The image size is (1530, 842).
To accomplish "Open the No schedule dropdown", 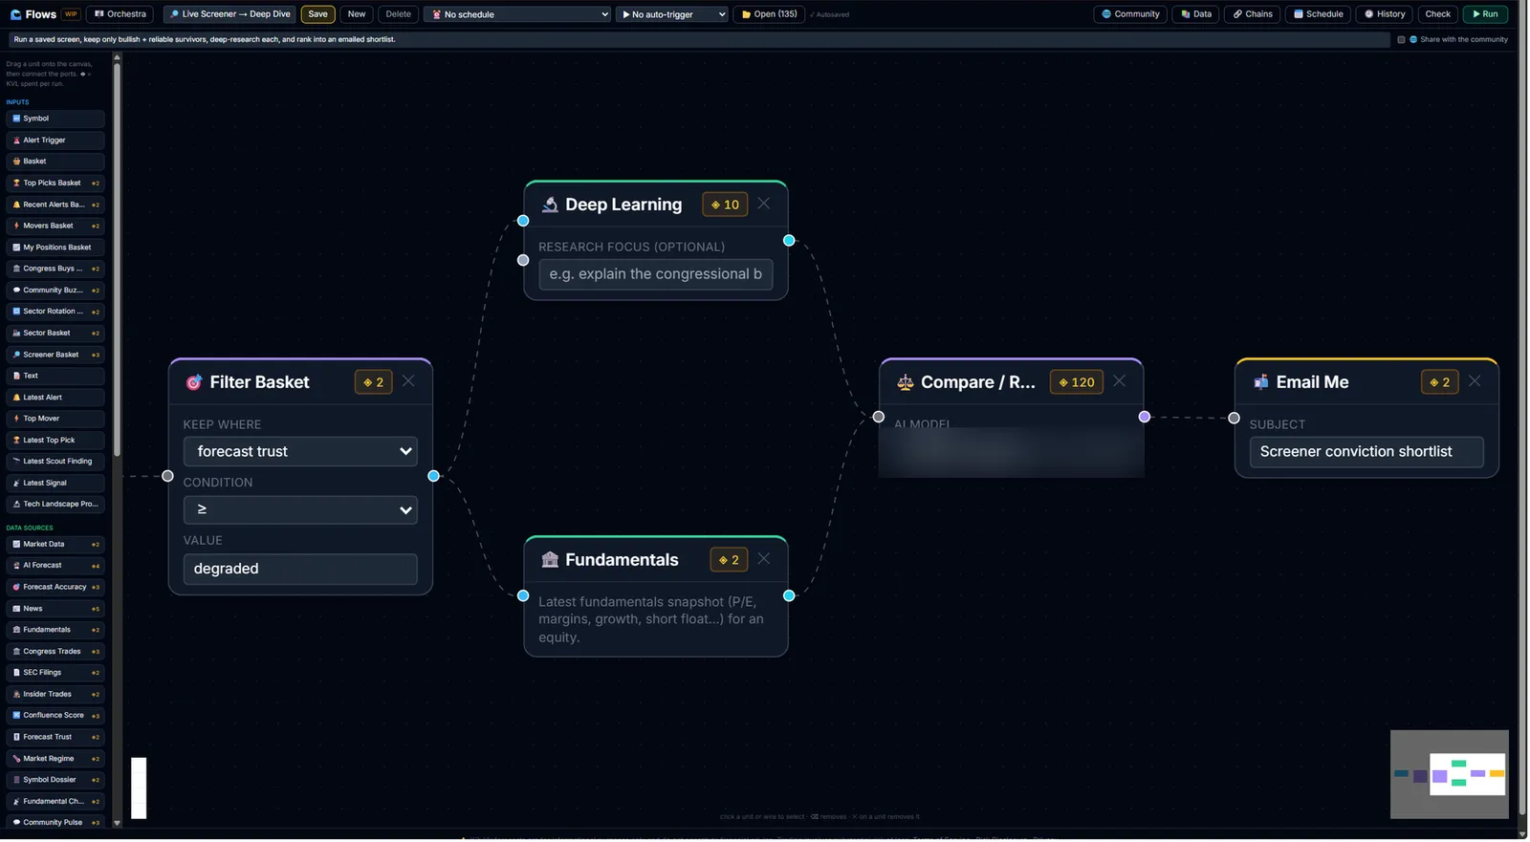I will pyautogui.click(x=517, y=14).
